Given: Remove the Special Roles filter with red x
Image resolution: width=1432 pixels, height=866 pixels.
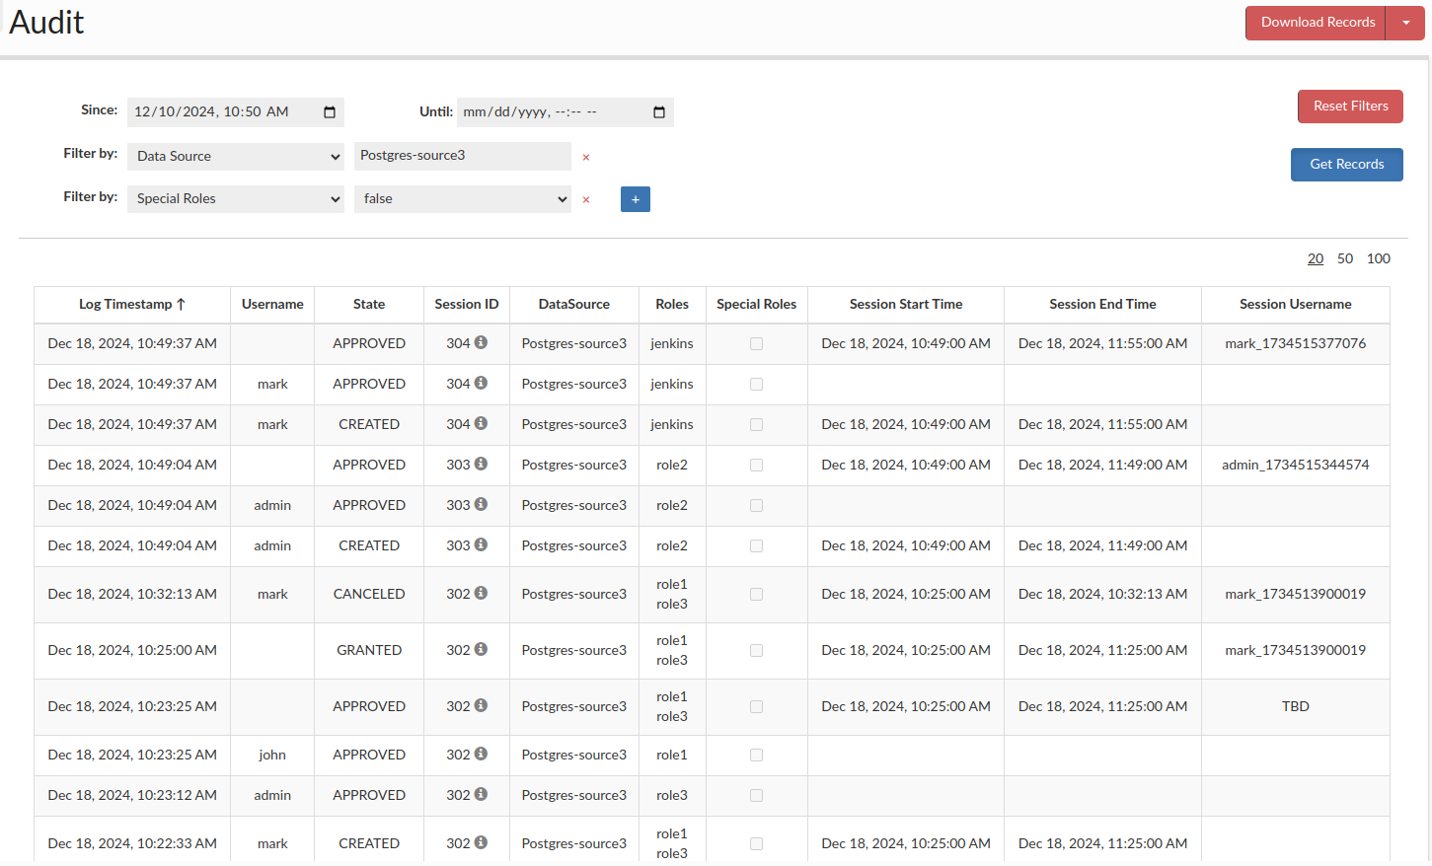Looking at the screenshot, I should 586,200.
